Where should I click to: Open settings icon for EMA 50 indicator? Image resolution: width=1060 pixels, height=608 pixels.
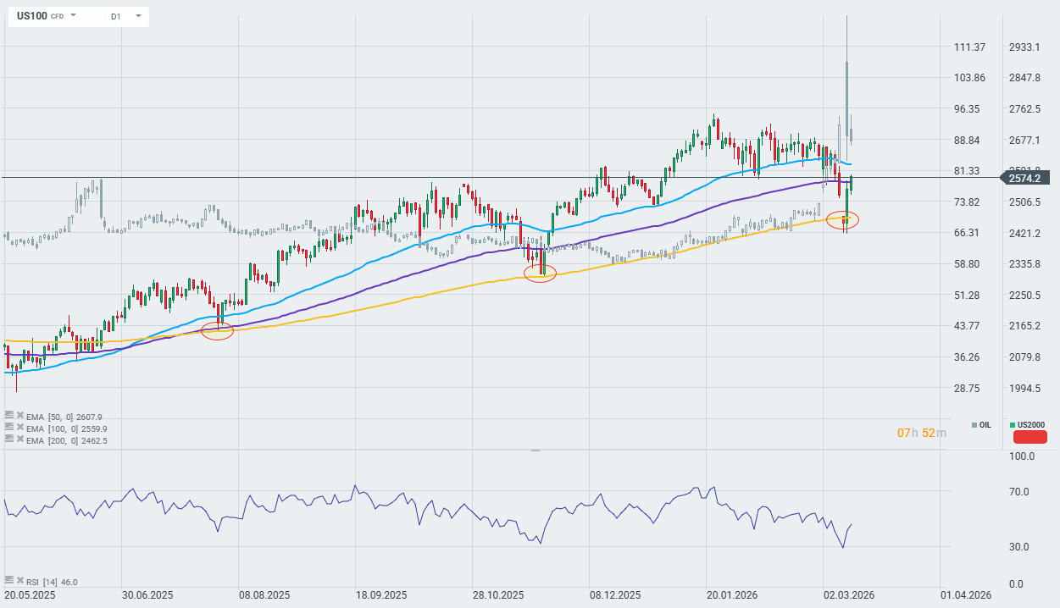(8, 416)
